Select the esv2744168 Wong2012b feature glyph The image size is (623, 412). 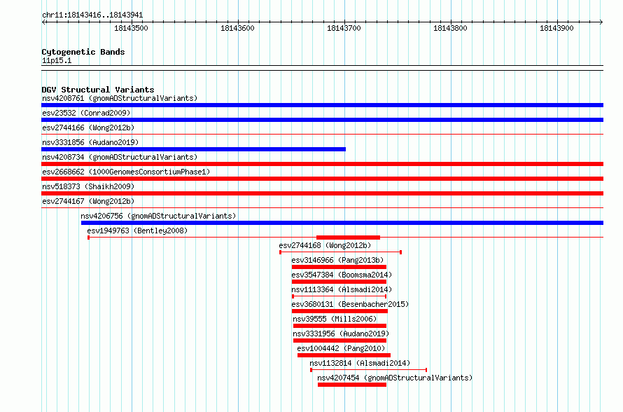[341, 252]
